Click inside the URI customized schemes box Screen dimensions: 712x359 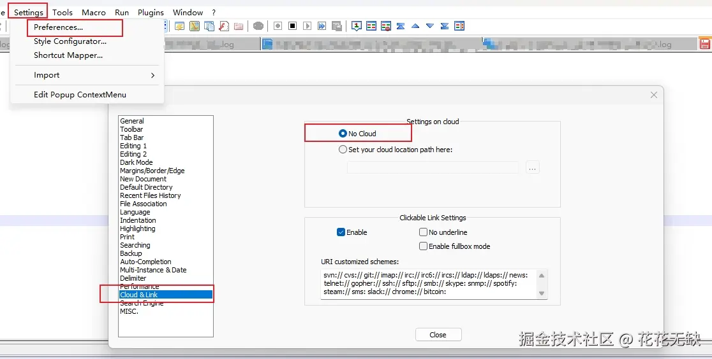[x=428, y=283]
